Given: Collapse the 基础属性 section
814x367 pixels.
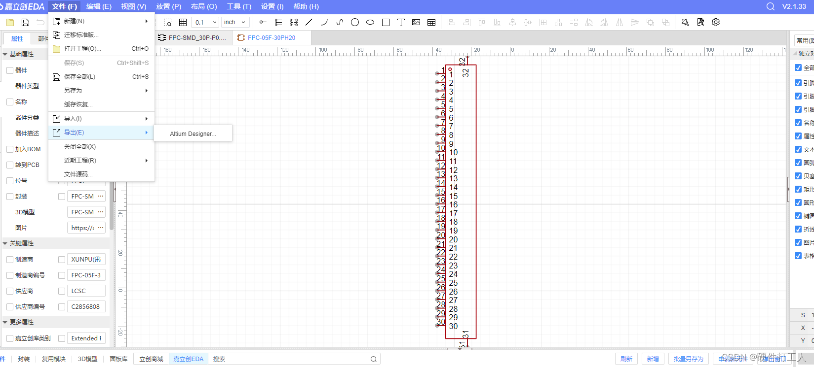Looking at the screenshot, I should tap(5, 54).
